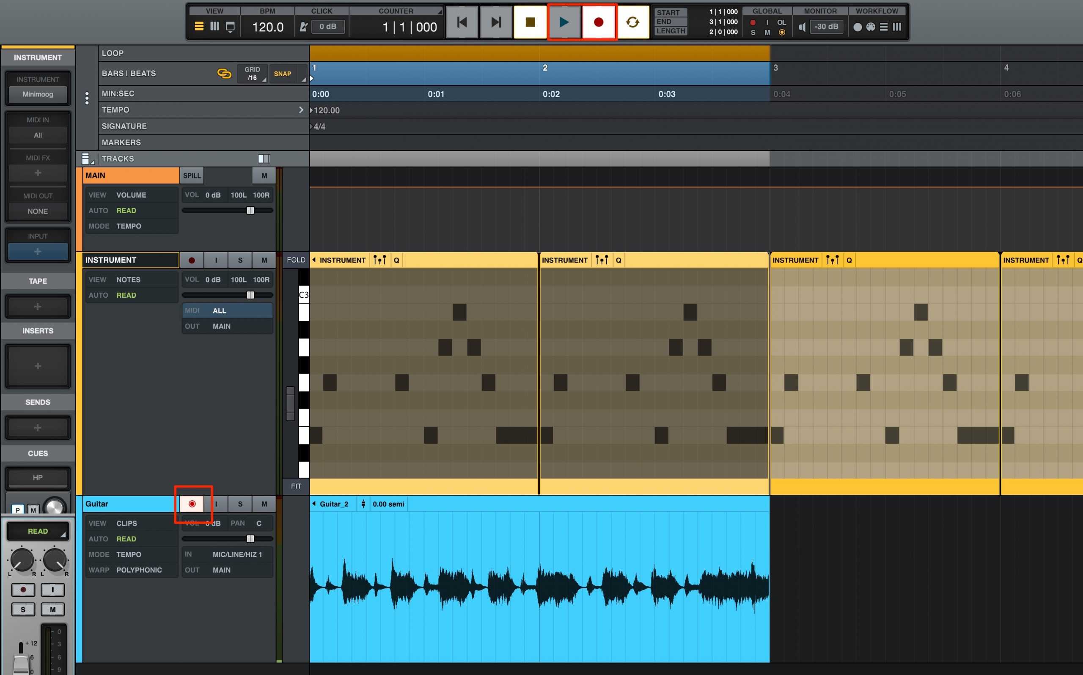Adjust the INSTRUMENT track volume slider

[x=250, y=295]
